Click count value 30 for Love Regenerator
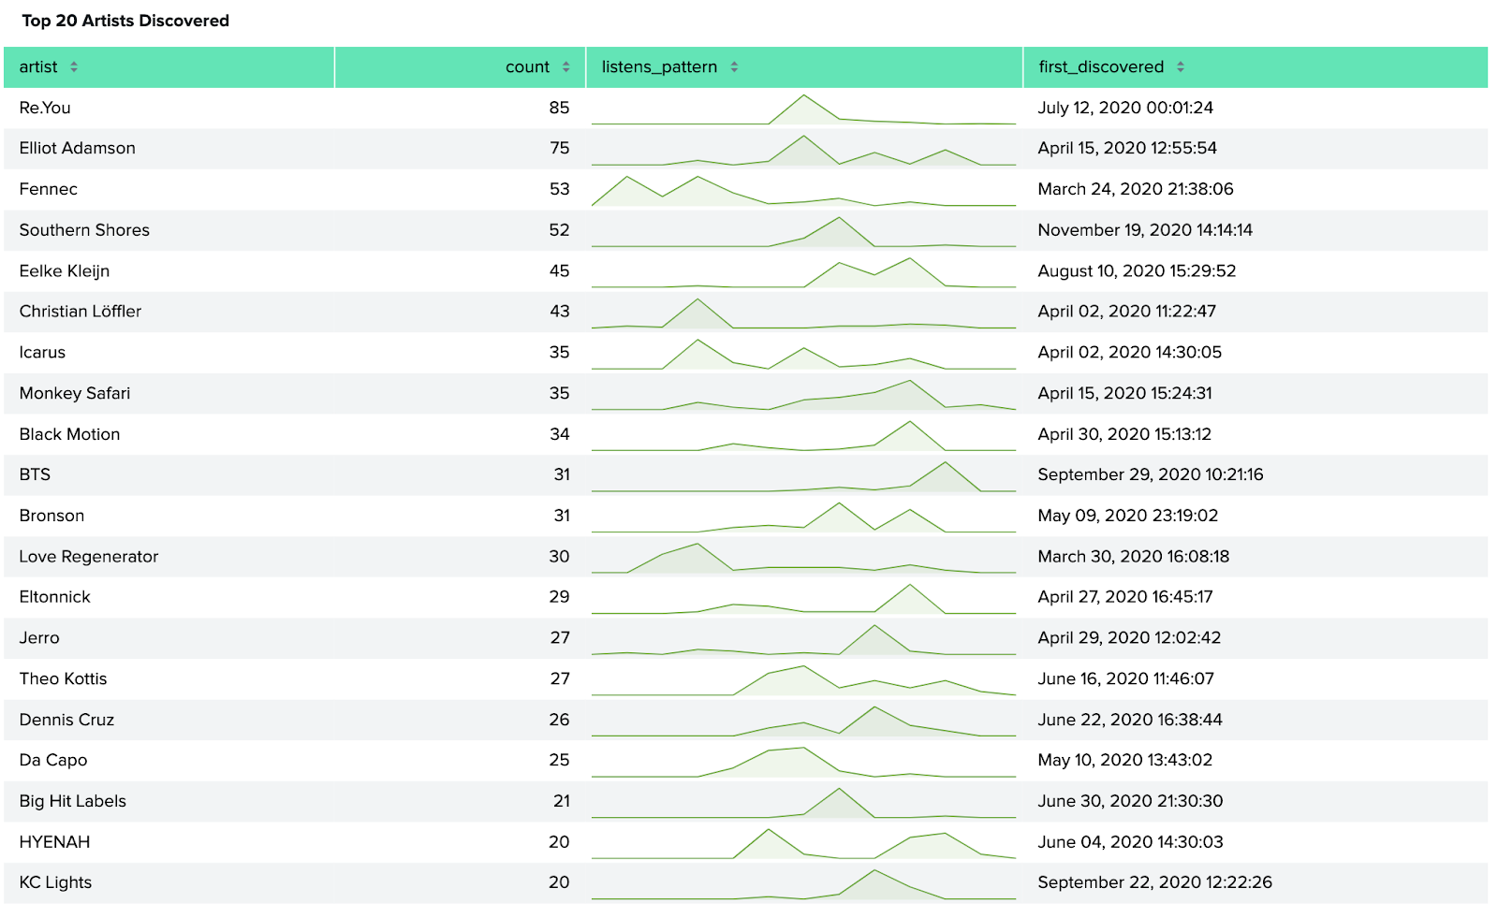Image resolution: width=1498 pixels, height=918 pixels. click(x=559, y=557)
